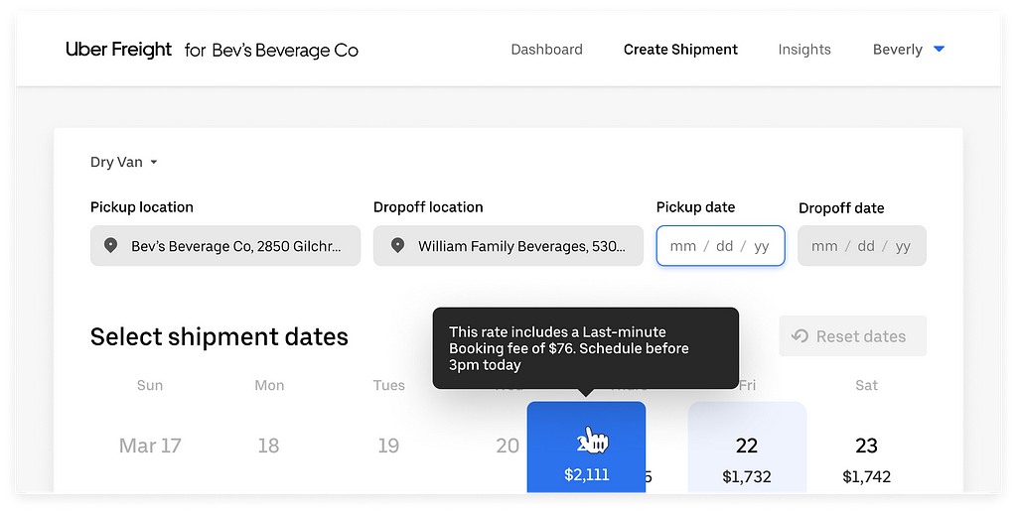
Task: Click the Dropoff date input field
Action: (x=862, y=245)
